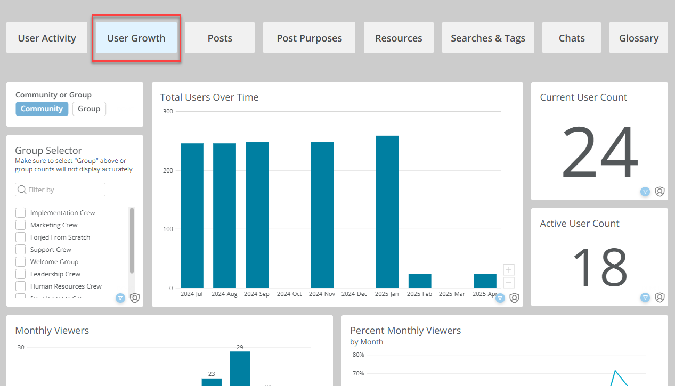This screenshot has width=675, height=386.
Task: Click the Implementation Crew label
Action: tap(63, 212)
